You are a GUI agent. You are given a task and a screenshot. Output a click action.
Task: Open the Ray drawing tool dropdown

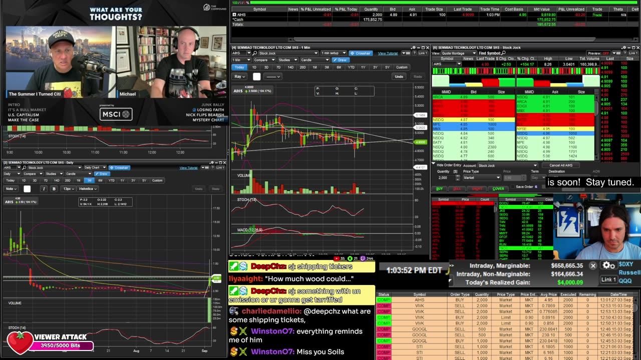pos(240,76)
